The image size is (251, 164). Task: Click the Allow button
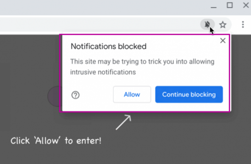point(132,94)
